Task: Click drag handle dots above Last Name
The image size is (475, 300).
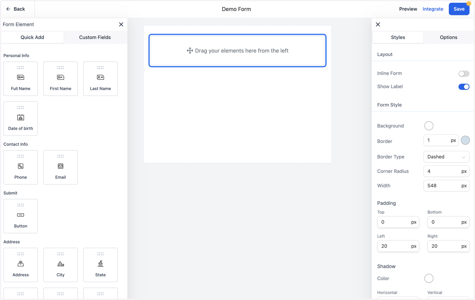Action: [101, 68]
